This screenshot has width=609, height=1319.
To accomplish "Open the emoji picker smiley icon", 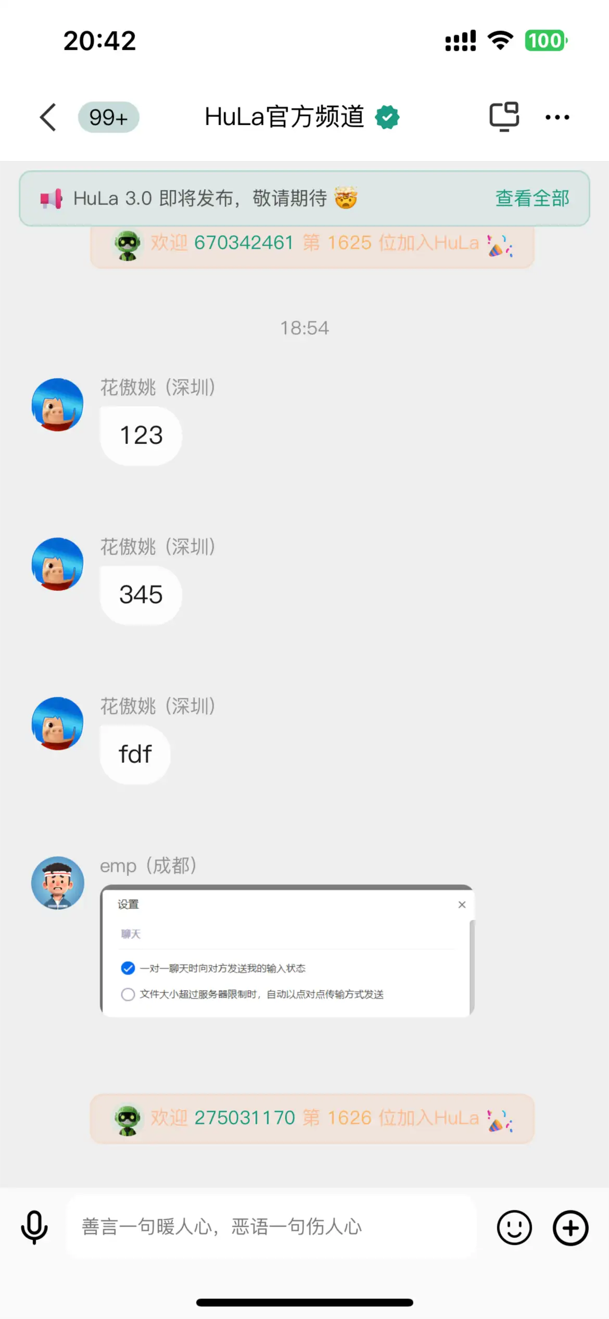I will click(514, 1228).
